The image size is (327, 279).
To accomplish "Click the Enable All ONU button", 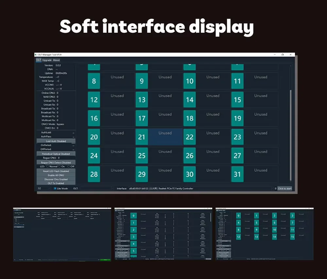I will [56, 175].
